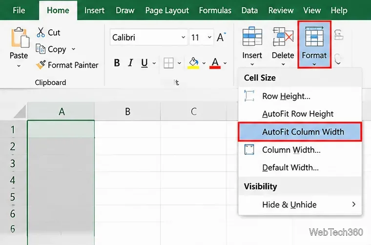Switch to the Draw ribbon tab
Viewport: 371px width, 245px height.
pyautogui.click(x=125, y=10)
